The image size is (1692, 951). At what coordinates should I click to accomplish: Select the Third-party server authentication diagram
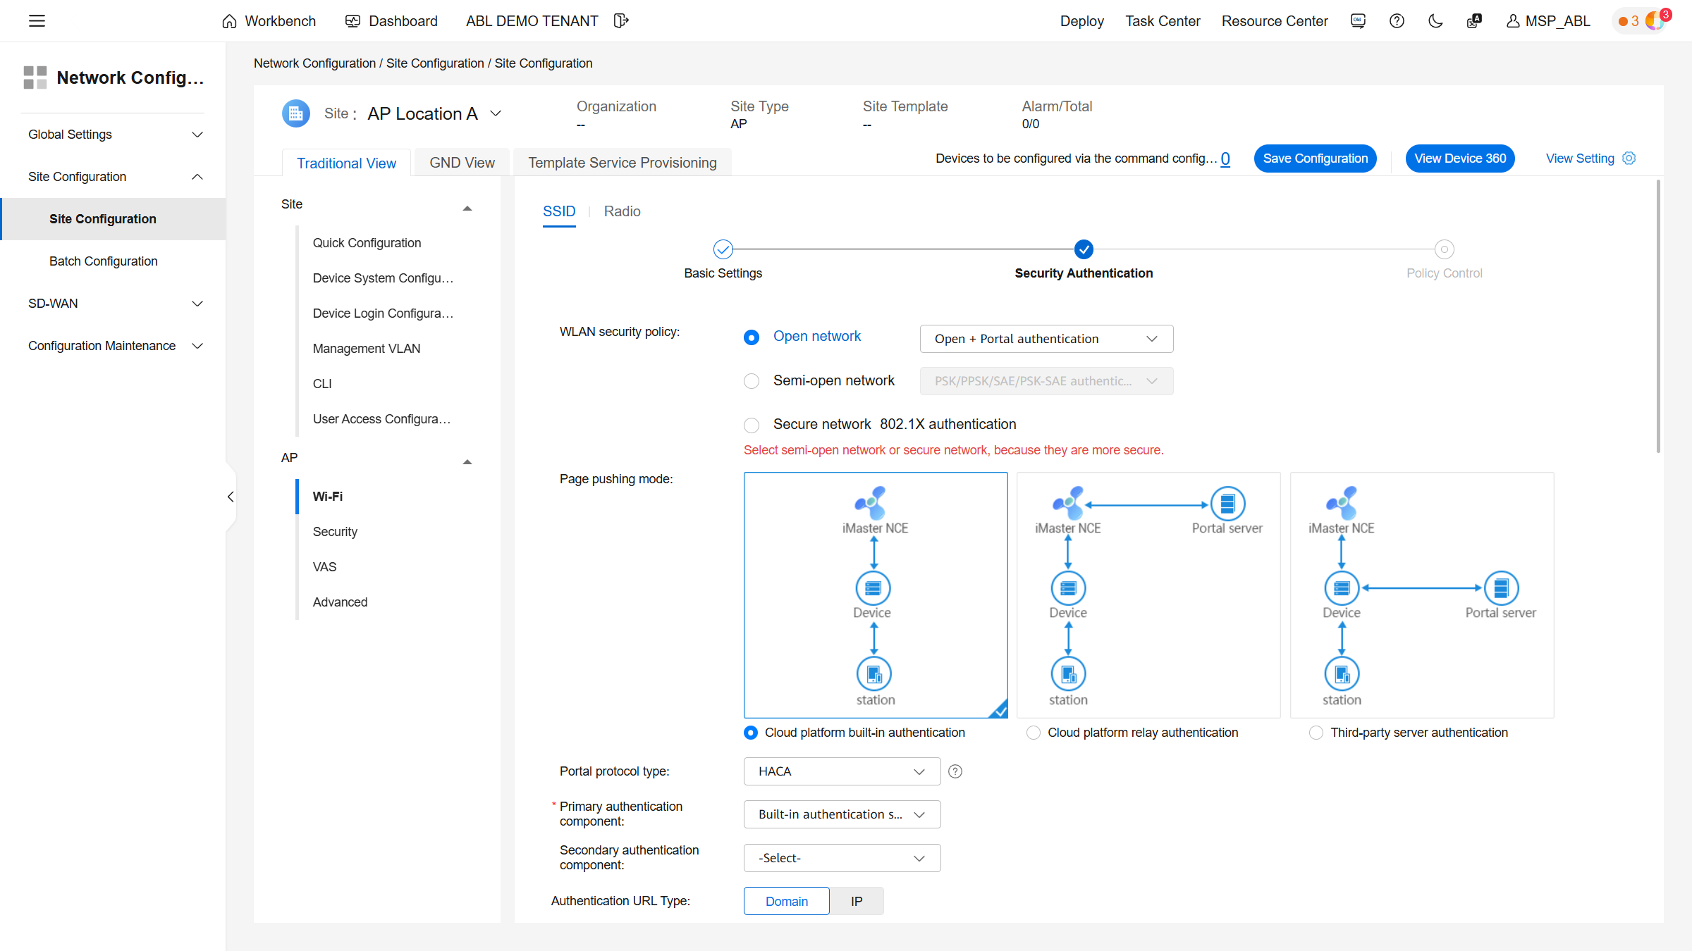coord(1421,595)
